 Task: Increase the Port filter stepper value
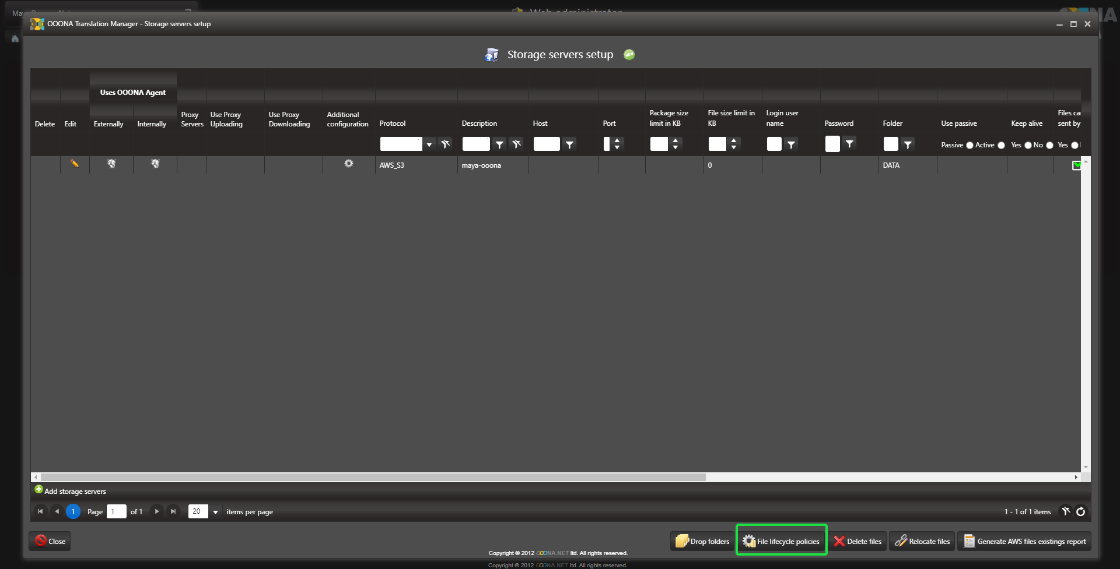click(x=617, y=140)
